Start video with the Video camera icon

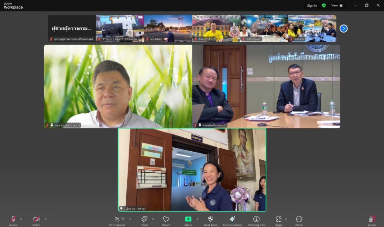pos(36,219)
